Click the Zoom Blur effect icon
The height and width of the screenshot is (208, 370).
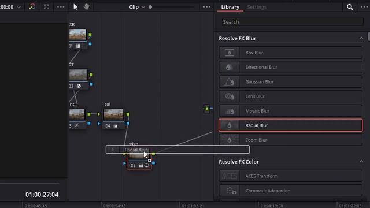pyautogui.click(x=229, y=140)
